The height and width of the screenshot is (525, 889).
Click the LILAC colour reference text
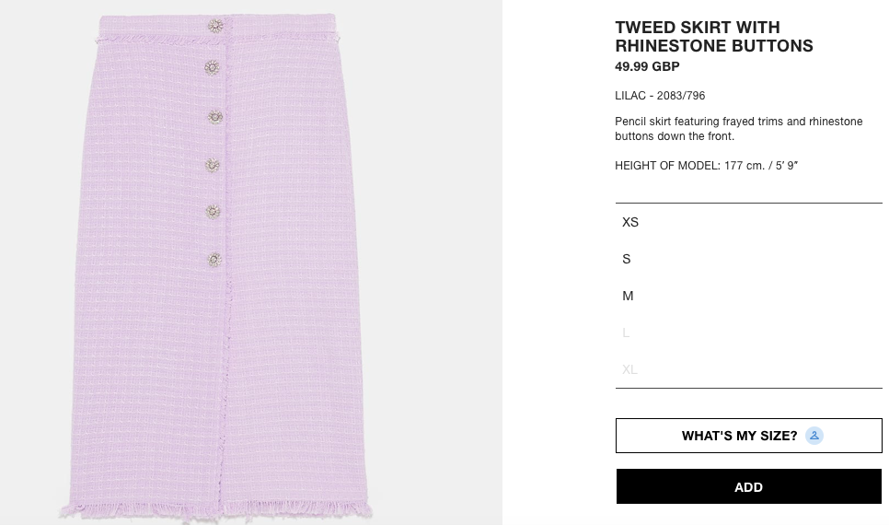pos(660,96)
